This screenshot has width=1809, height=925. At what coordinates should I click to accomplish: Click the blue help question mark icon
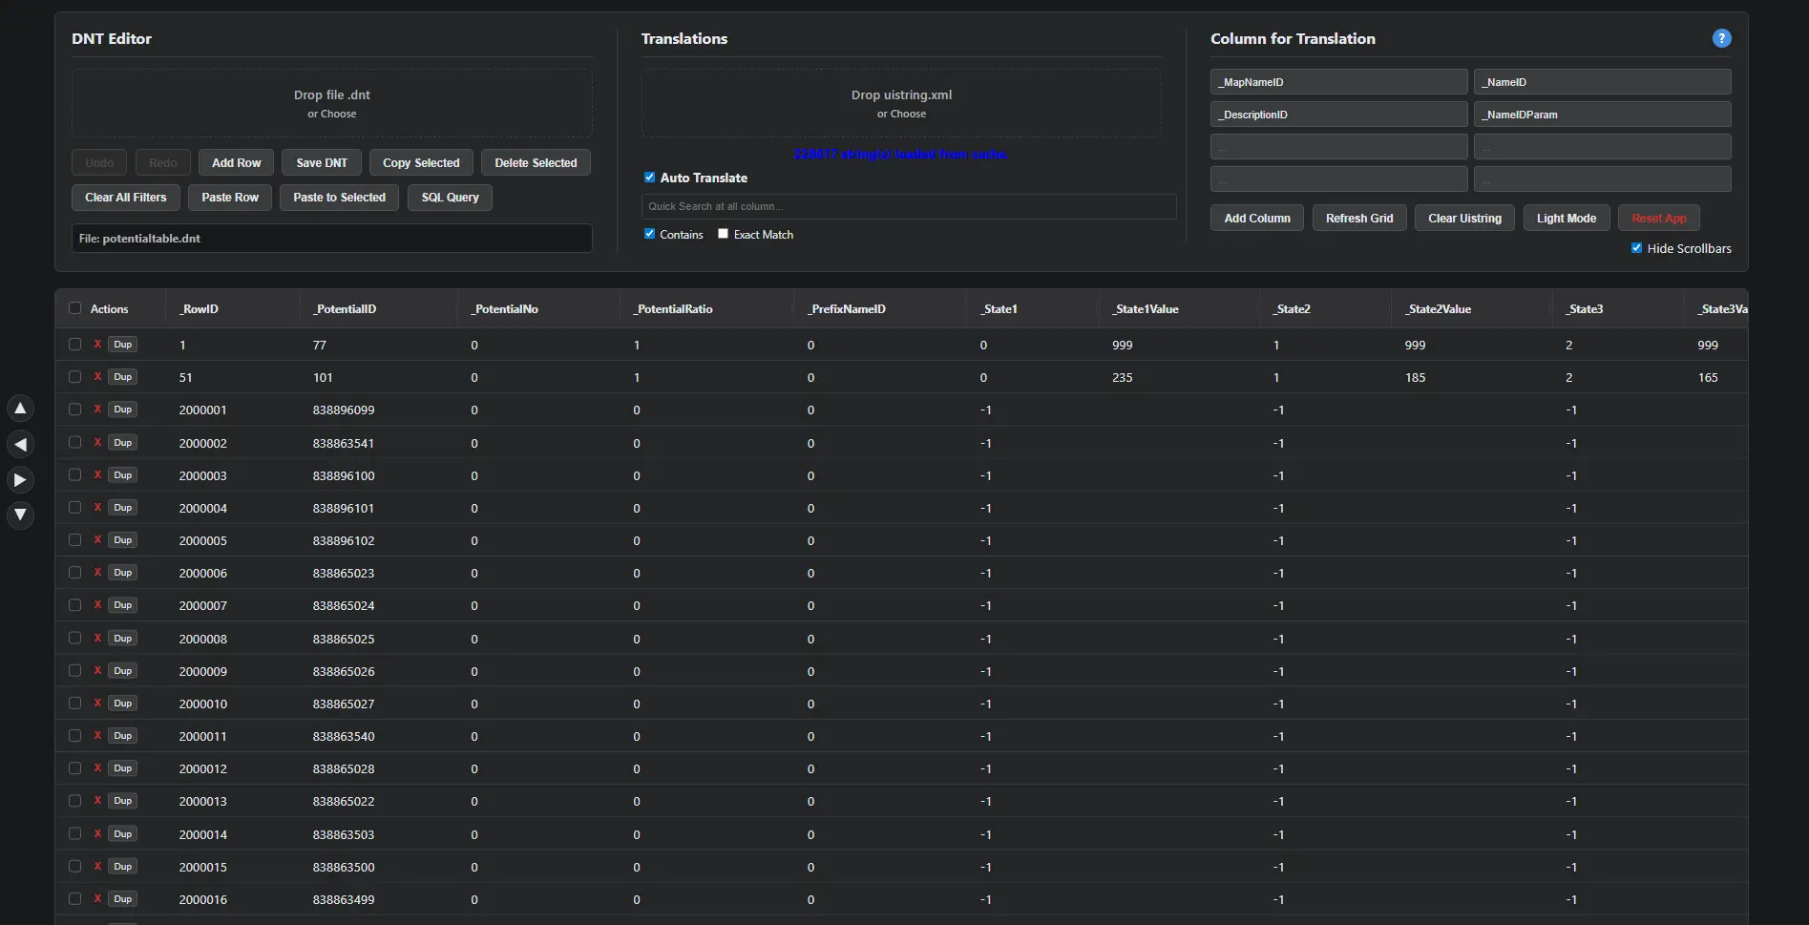pos(1721,38)
